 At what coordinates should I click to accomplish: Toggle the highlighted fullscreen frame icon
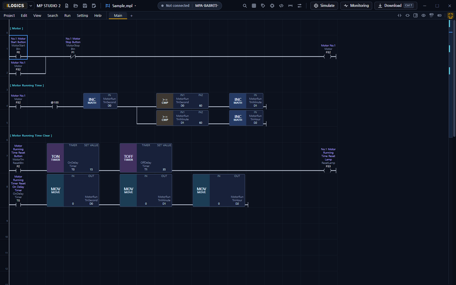(x=451, y=16)
